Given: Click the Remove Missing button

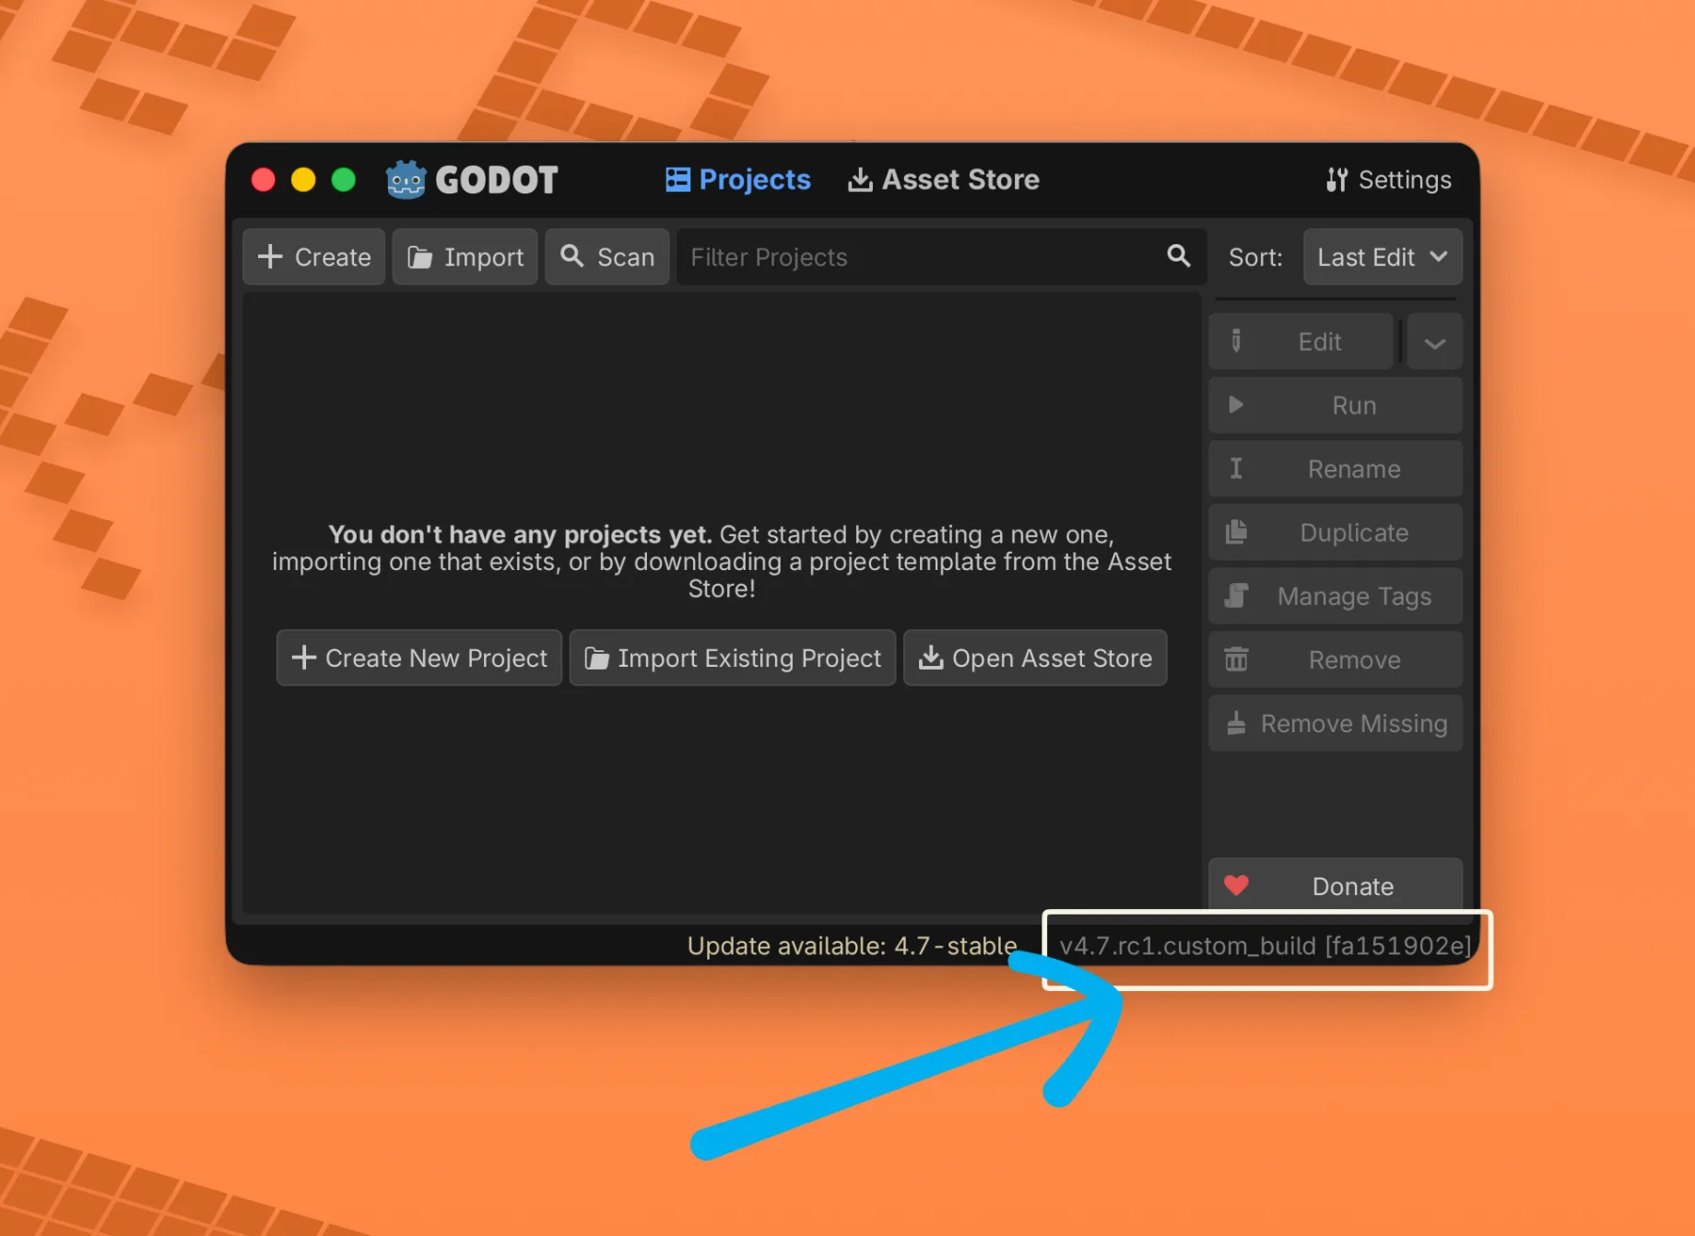Looking at the screenshot, I should click(1335, 724).
